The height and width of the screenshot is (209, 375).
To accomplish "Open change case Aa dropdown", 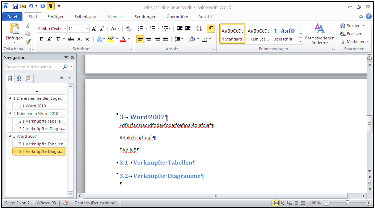I will (115, 29).
